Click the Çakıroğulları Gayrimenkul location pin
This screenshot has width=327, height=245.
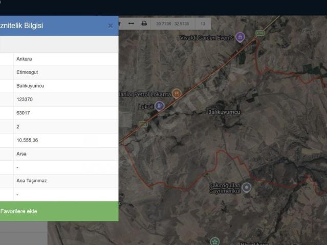pyautogui.click(x=247, y=187)
